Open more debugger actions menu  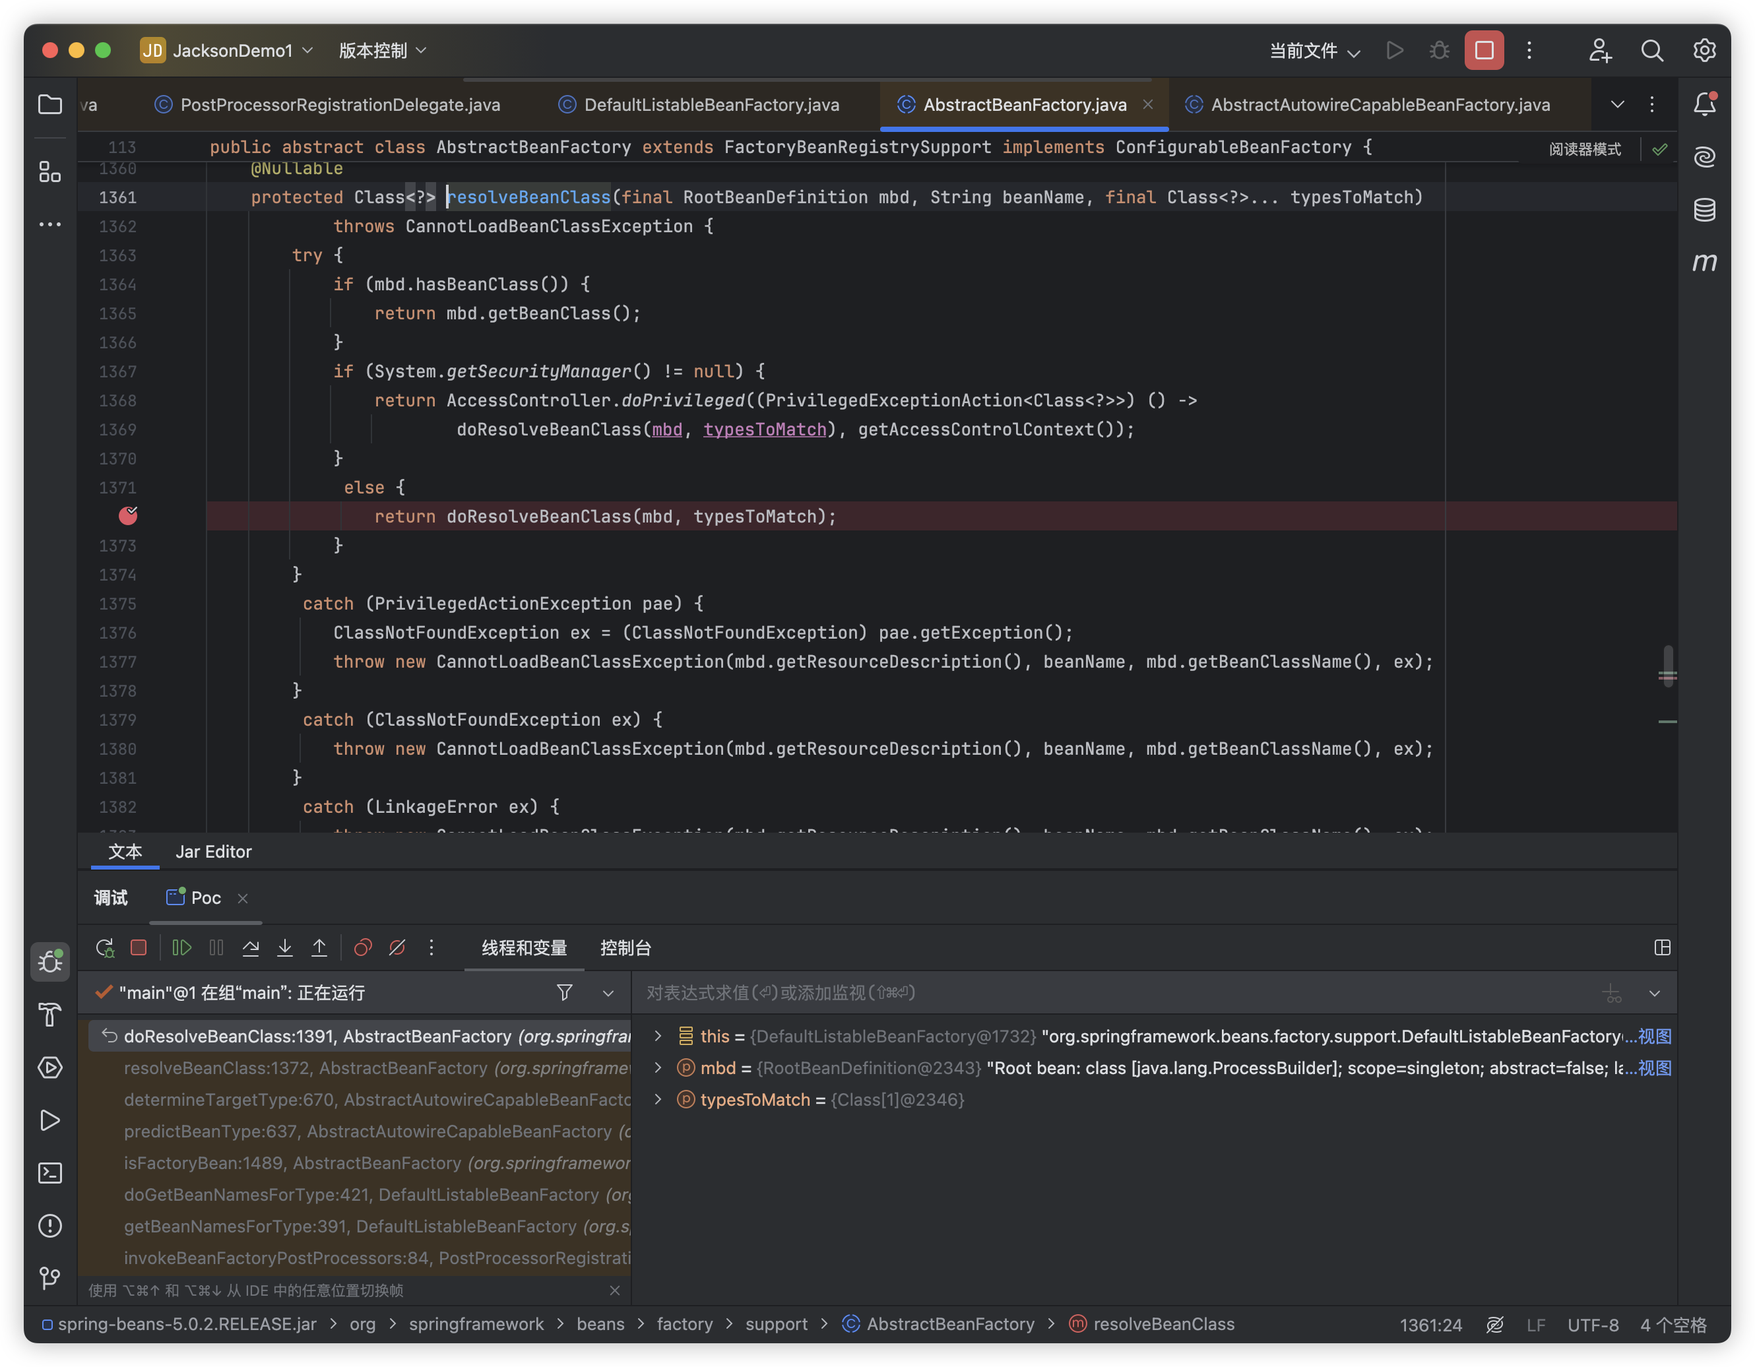point(431,948)
